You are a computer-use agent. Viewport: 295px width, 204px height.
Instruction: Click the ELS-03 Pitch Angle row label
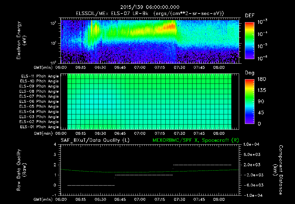coord(39,117)
